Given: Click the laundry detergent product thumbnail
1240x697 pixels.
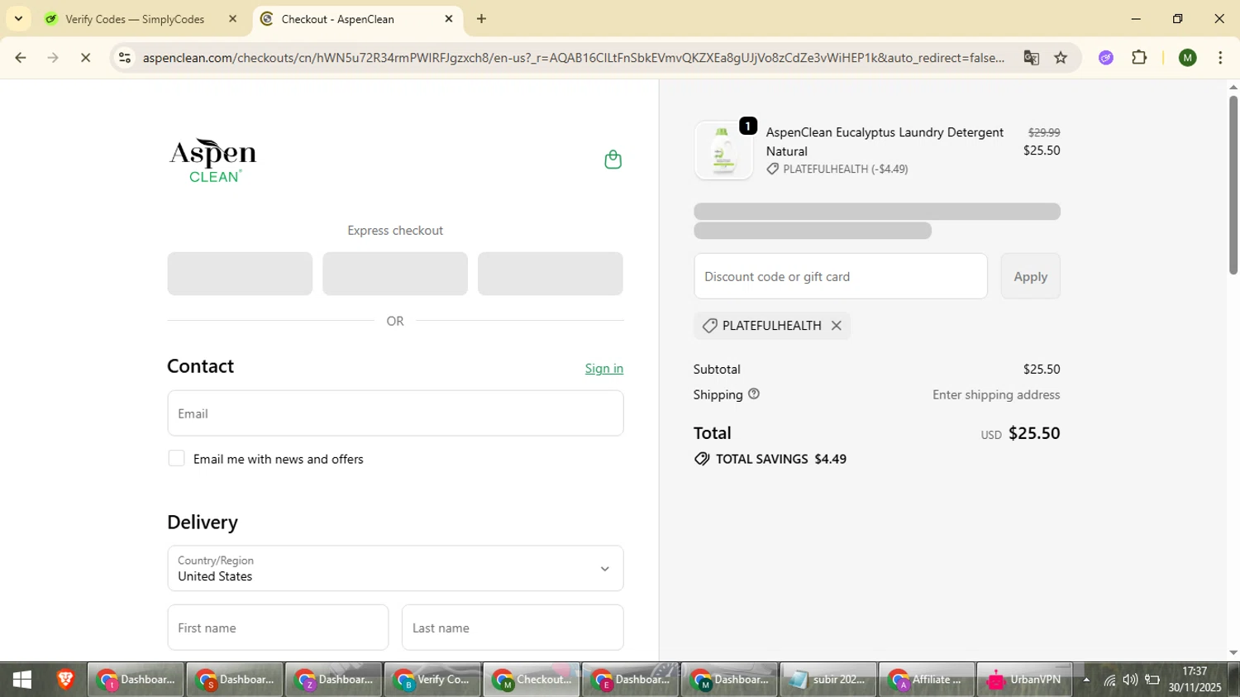Looking at the screenshot, I should coord(723,150).
